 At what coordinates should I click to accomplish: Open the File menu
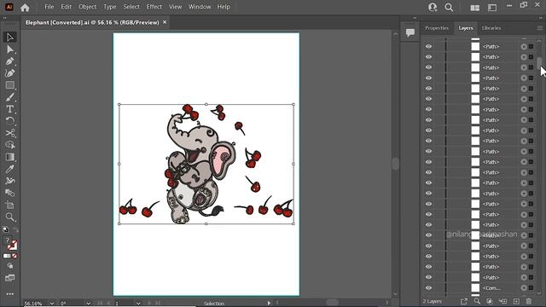pos(49,7)
